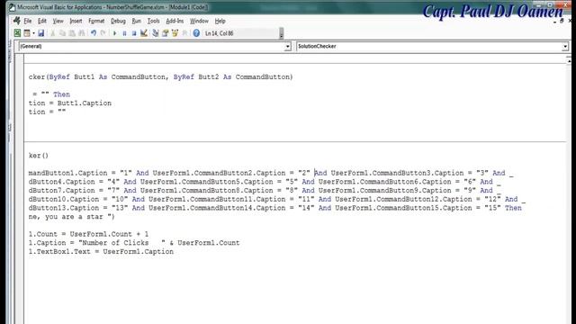Click the VBA application icon beside File

click(17, 21)
